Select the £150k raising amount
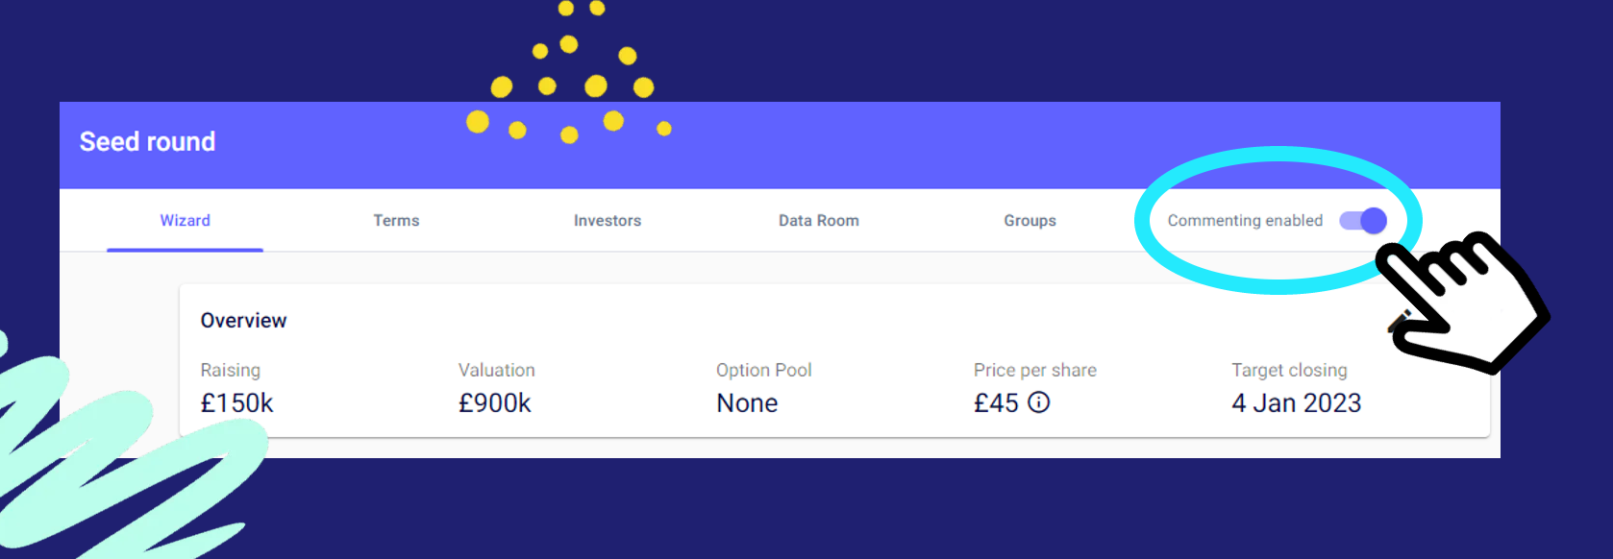 click(236, 403)
